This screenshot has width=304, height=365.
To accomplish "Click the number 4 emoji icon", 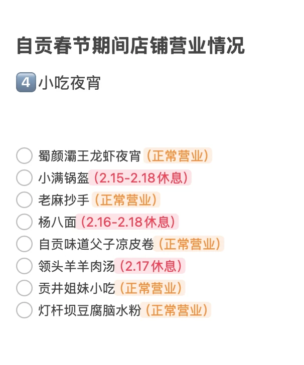I will 26,83.
